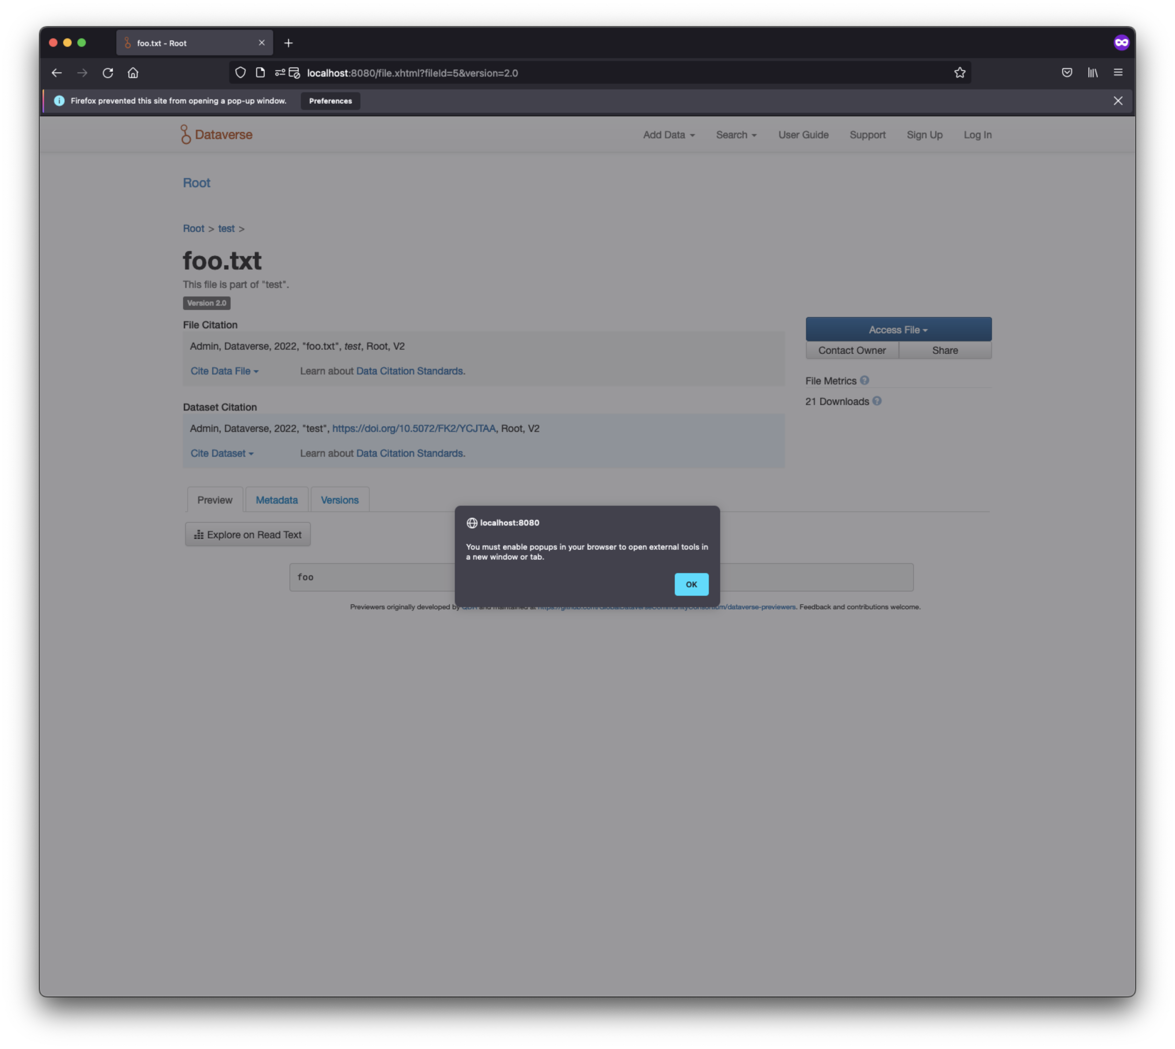Open Data Citation Standards link under File Citation
Image resolution: width=1175 pixels, height=1049 pixels.
[410, 371]
